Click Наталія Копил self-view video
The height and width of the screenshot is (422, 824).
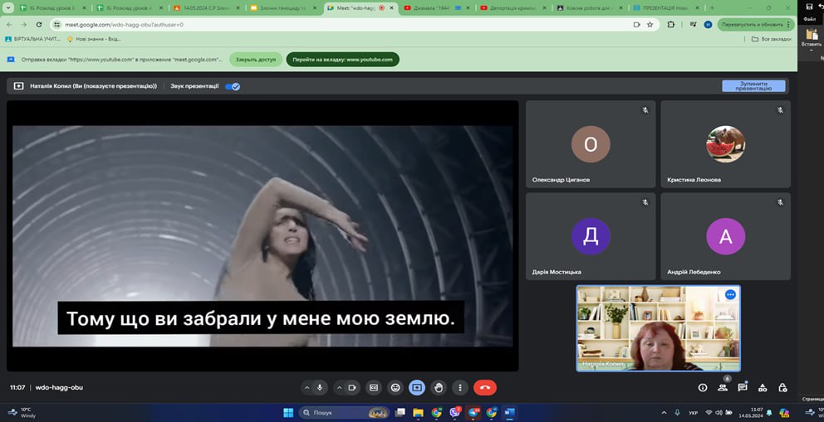pyautogui.click(x=659, y=328)
